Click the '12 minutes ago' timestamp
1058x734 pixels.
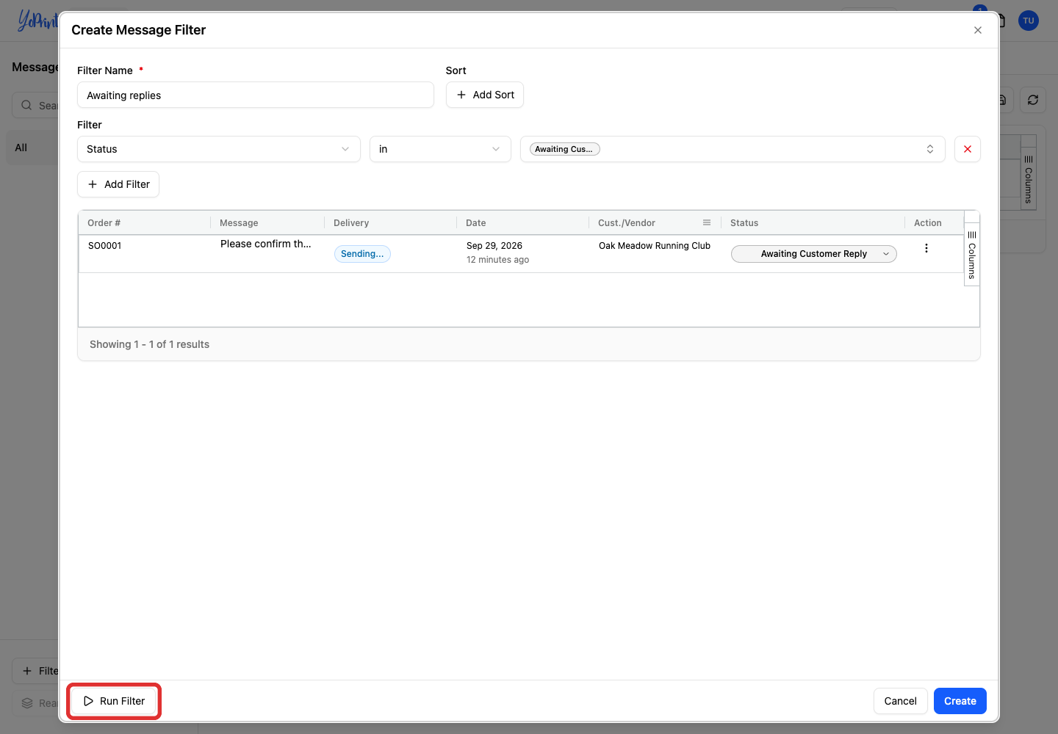497,260
